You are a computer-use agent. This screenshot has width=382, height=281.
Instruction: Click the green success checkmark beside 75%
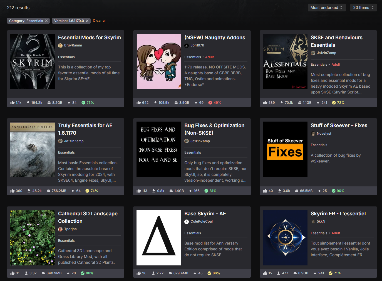pos(83,103)
